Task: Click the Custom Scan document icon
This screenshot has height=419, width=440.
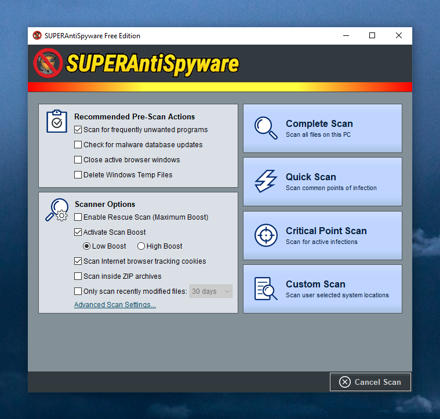Action: click(266, 289)
